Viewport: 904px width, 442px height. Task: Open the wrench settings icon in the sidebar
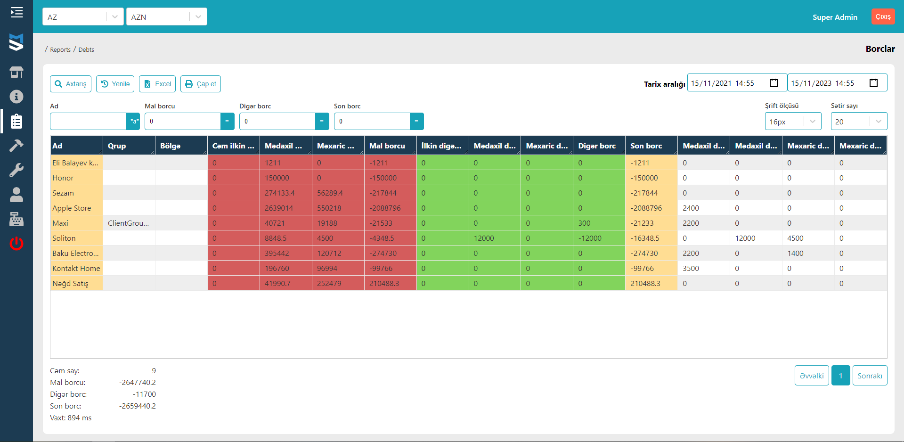[16, 170]
